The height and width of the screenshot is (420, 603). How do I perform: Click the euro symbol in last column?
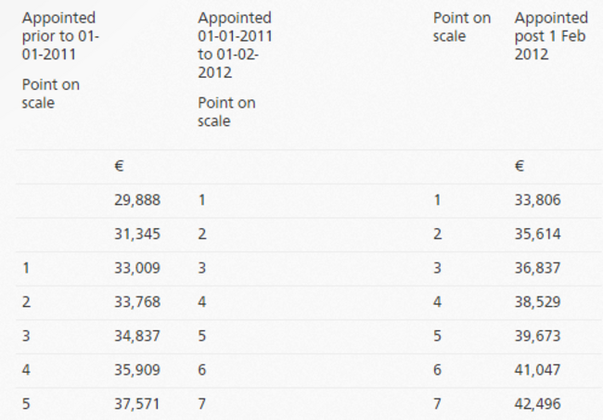point(520,166)
